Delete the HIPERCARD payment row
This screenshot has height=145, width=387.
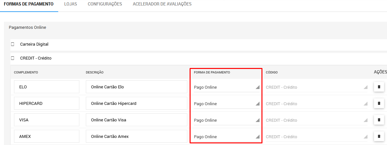[379, 103]
